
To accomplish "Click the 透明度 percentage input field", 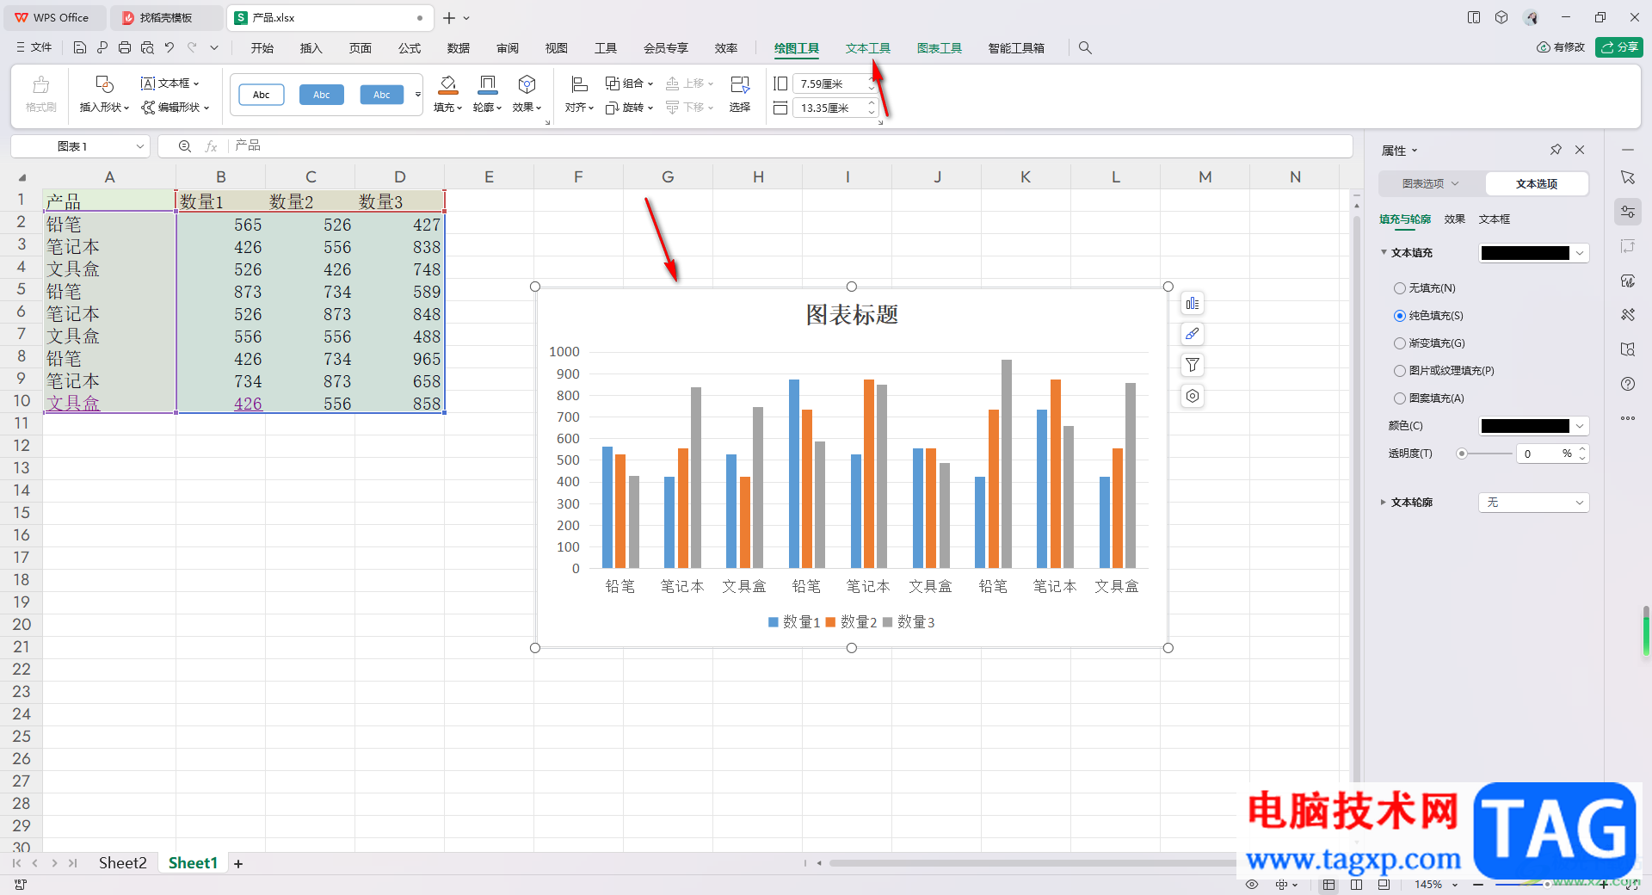I will (x=1545, y=454).
